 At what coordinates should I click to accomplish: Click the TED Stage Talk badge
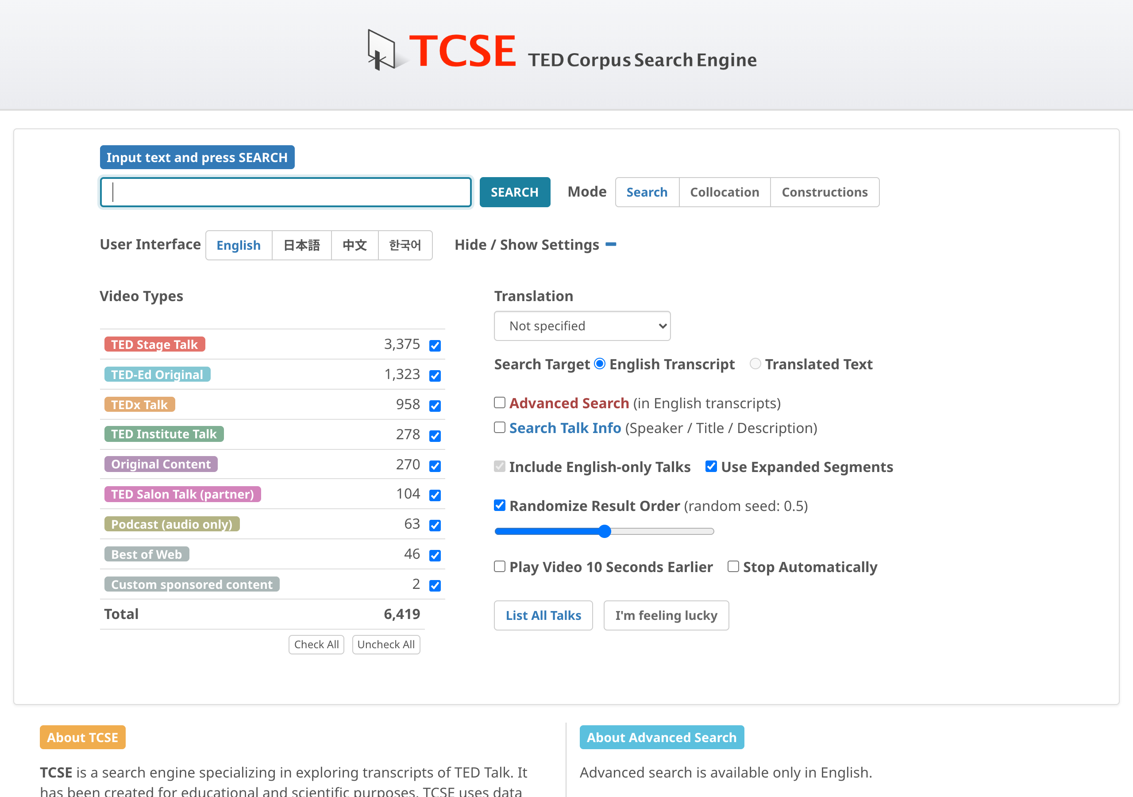click(x=154, y=344)
